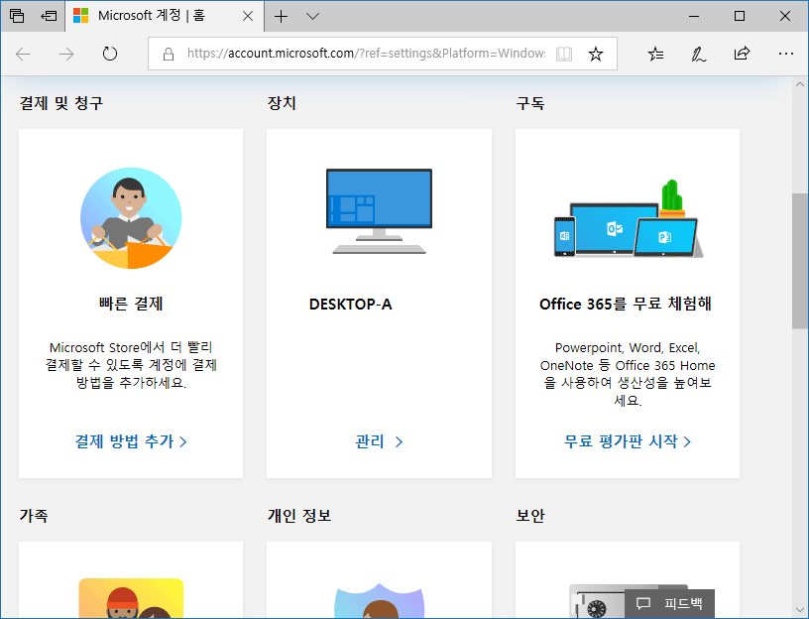
Task: Click the 개인 정보 section heading
Action: coord(299,515)
